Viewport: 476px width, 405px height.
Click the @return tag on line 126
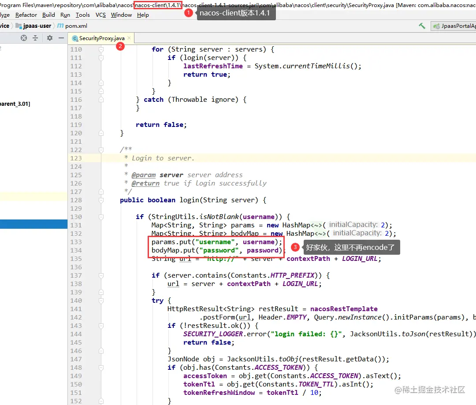pyautogui.click(x=145, y=183)
